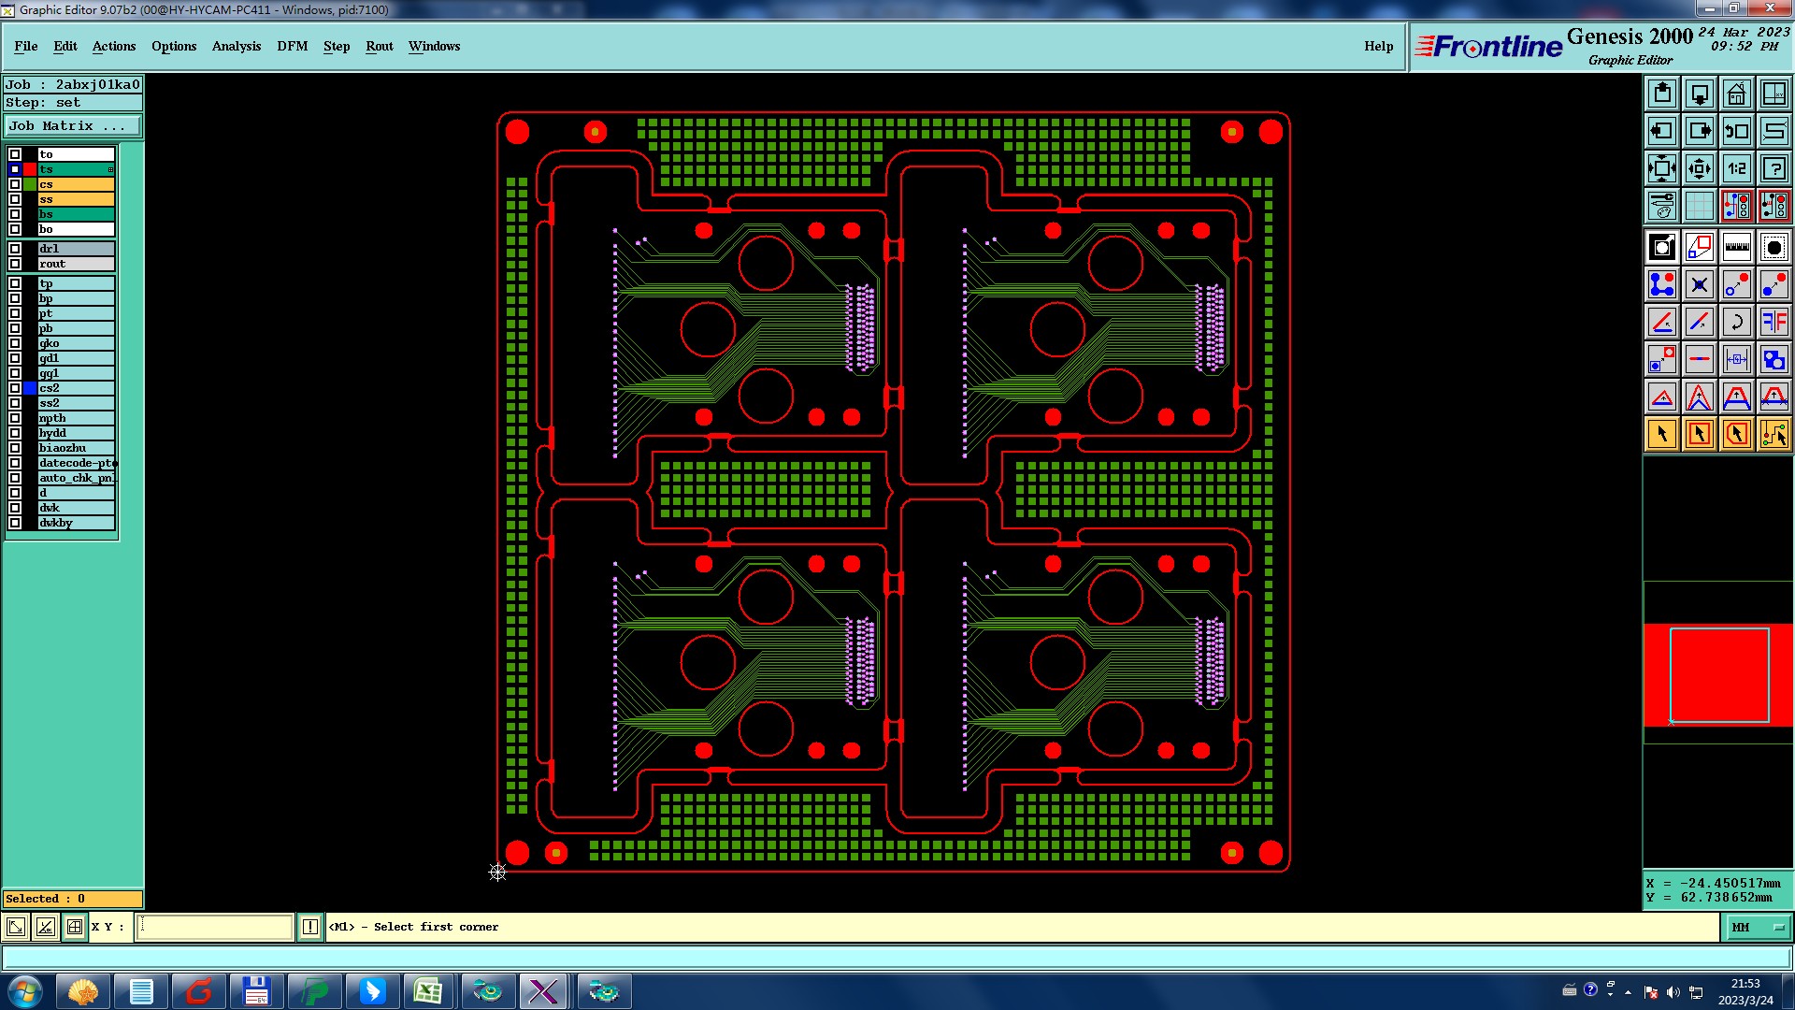Click the red color swatch of ts layer
Image resolution: width=1795 pixels, height=1010 pixels.
[x=30, y=169]
